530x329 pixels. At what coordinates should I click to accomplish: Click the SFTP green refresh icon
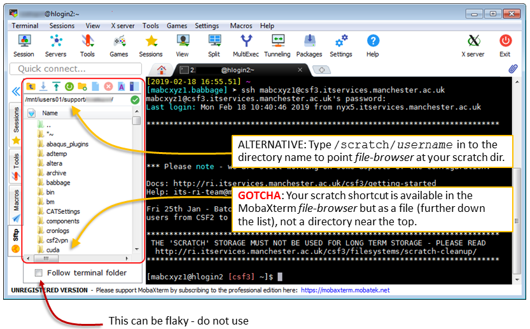click(x=69, y=87)
